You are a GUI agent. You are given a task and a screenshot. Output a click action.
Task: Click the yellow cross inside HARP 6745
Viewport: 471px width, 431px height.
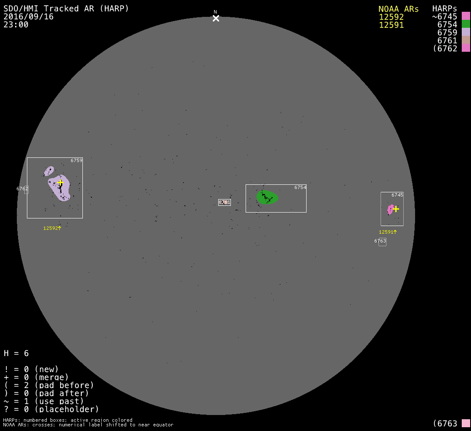pyautogui.click(x=396, y=208)
